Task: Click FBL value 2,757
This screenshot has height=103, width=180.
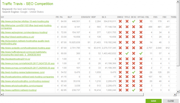Action: [x=149, y=48]
